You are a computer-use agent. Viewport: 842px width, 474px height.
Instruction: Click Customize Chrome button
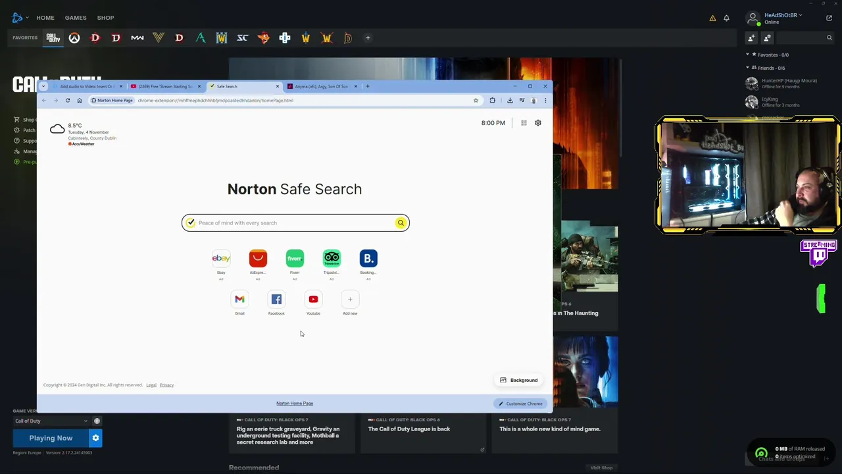(520, 404)
